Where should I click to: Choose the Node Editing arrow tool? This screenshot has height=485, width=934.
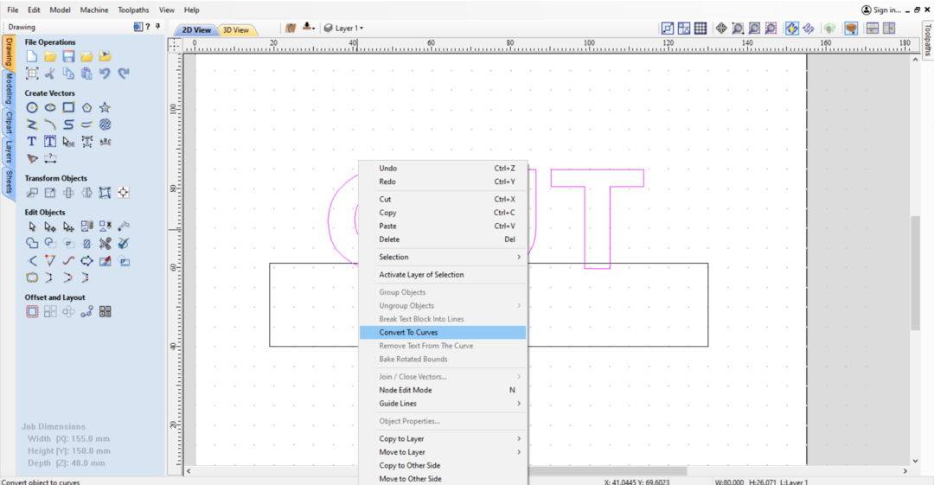point(50,227)
